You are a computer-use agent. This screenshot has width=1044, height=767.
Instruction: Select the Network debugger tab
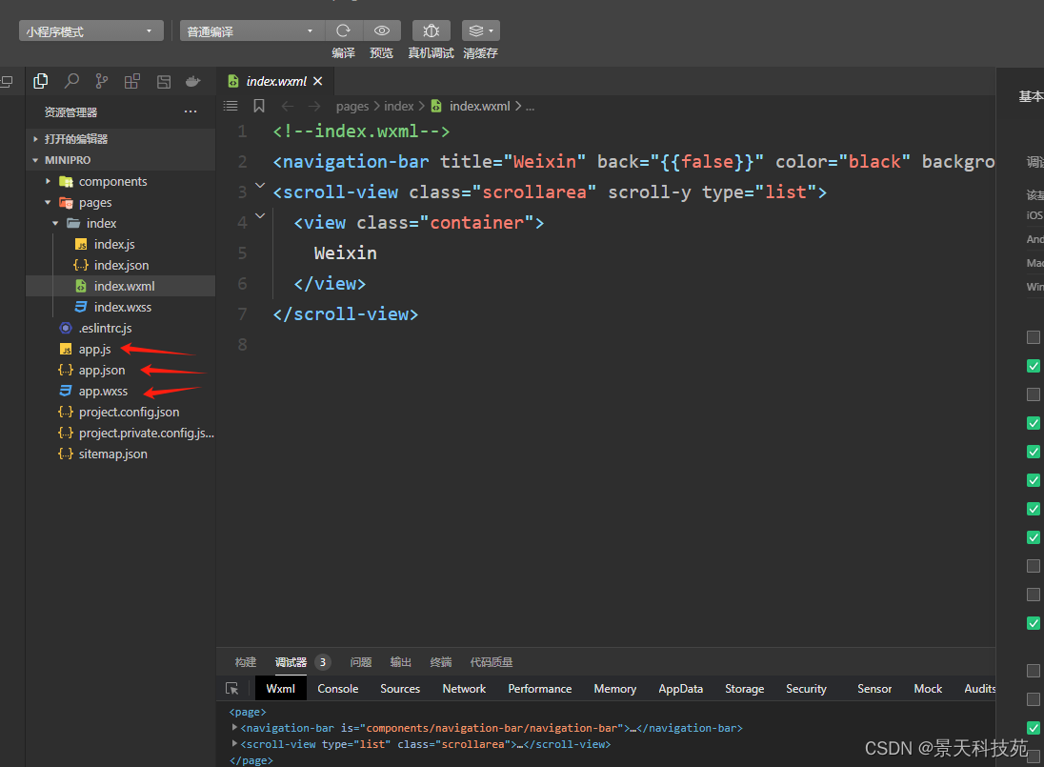pyautogui.click(x=464, y=689)
